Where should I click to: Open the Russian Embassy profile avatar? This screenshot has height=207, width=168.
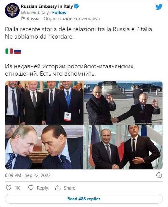(x=12, y=10)
